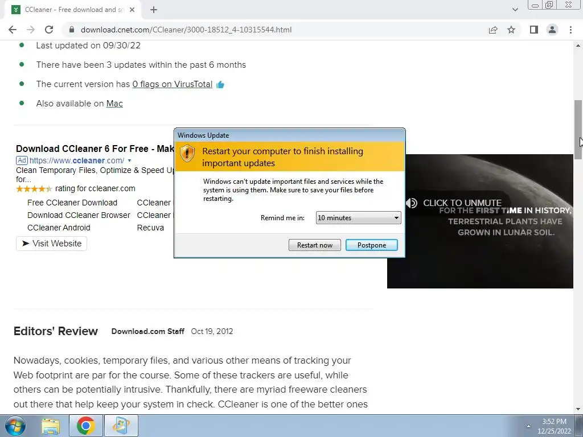Open the Remind me in dropdown
Image resolution: width=583 pixels, height=437 pixels.
pos(359,218)
